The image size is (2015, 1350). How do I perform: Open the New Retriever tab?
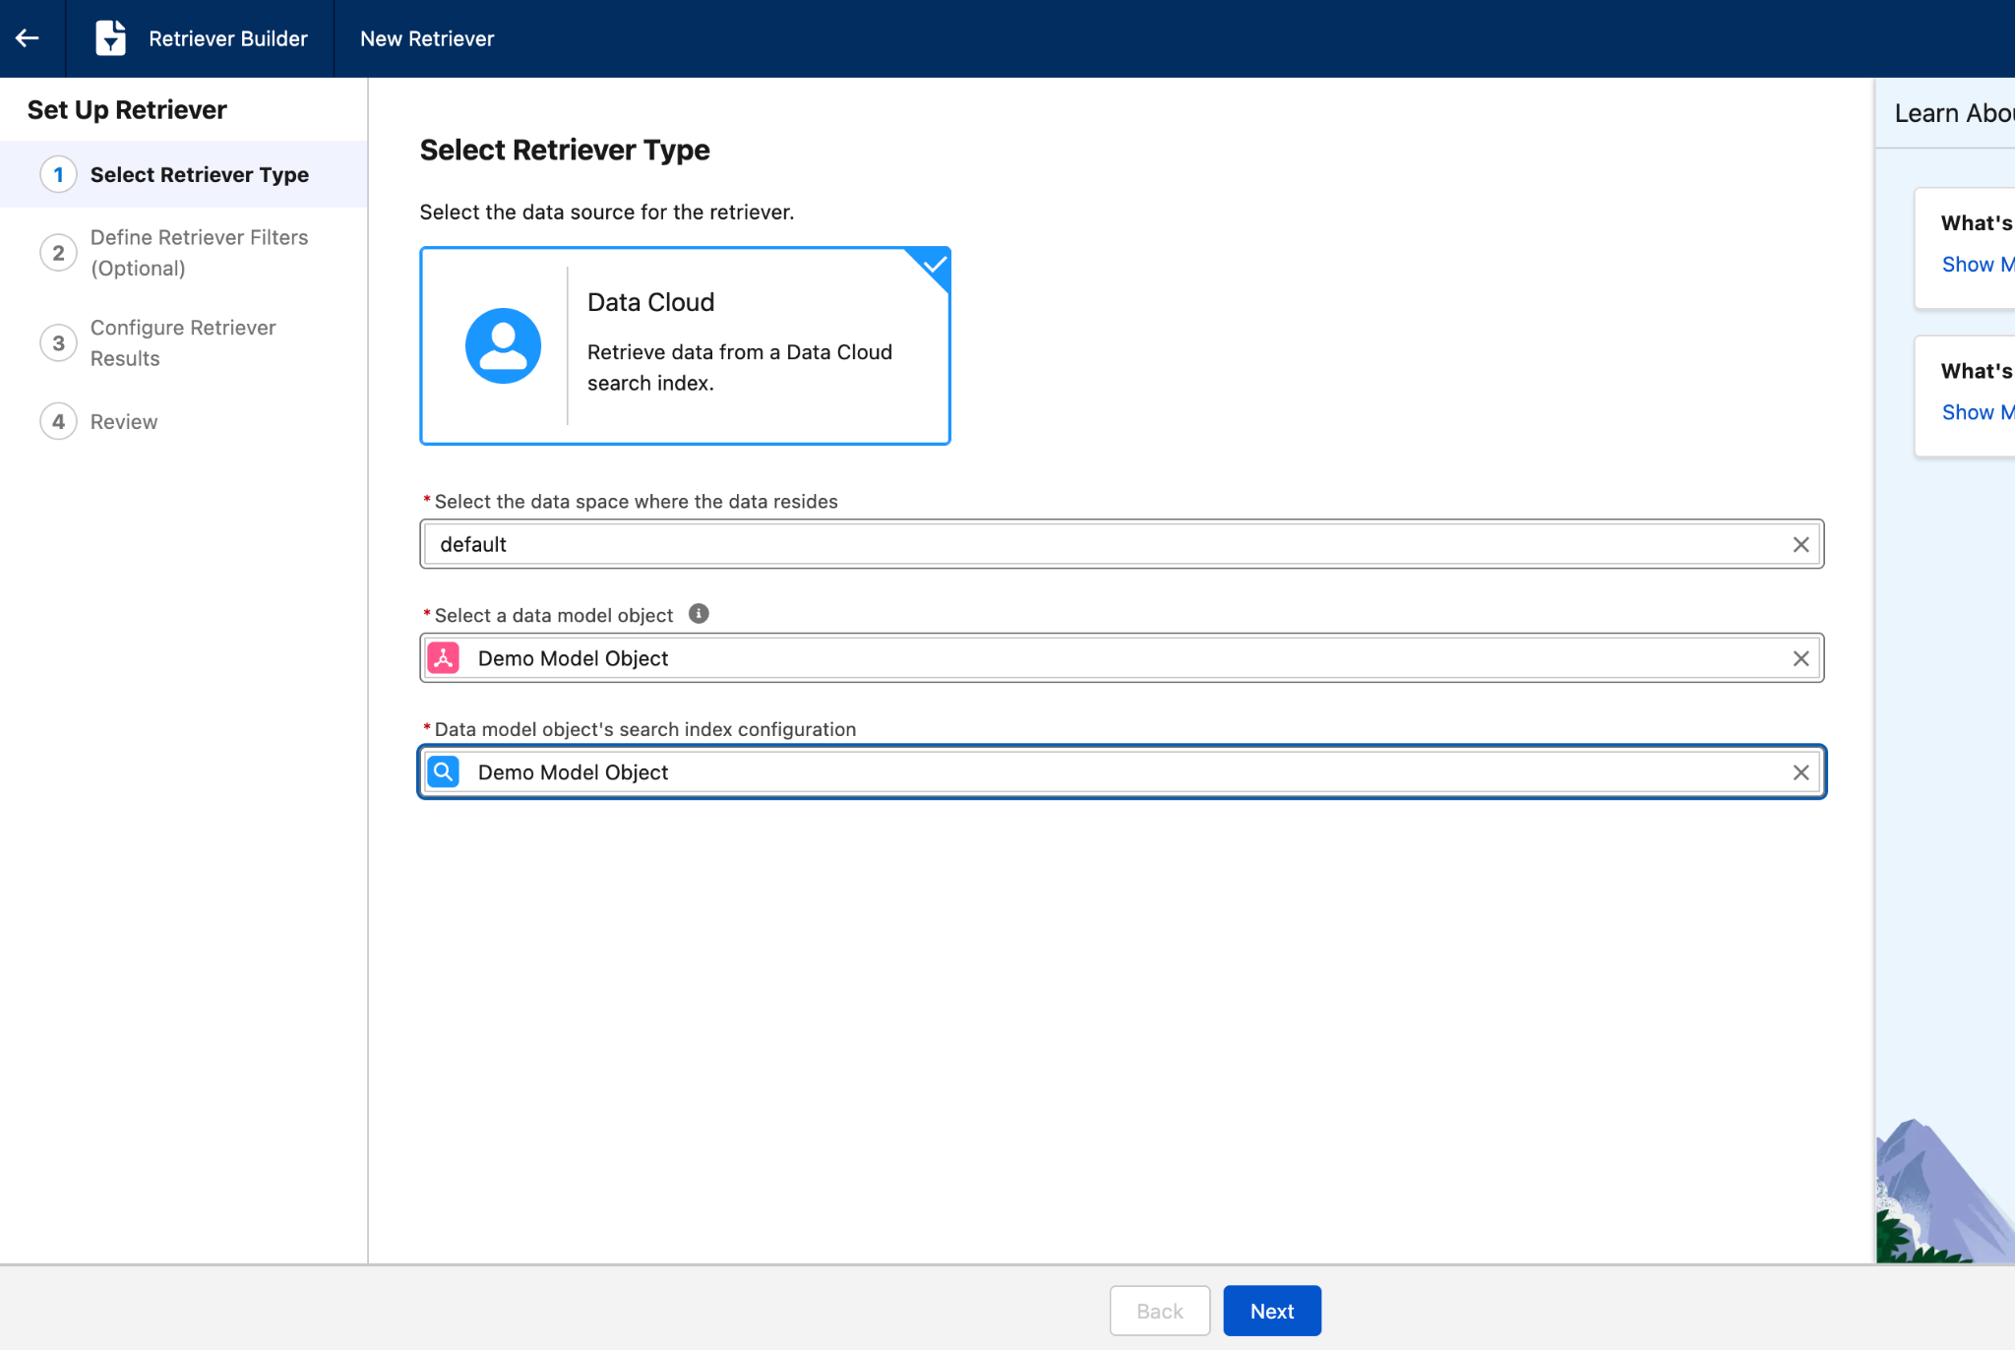(427, 38)
